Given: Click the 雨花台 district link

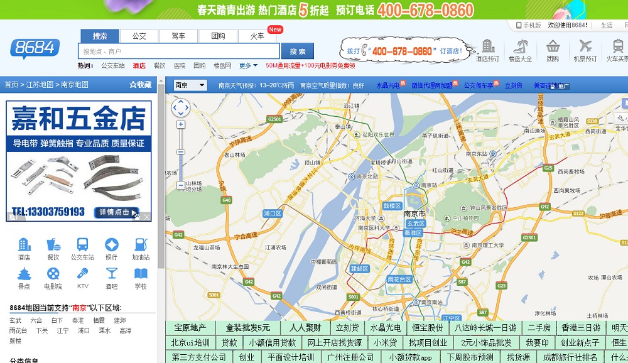Looking at the screenshot, I should (18, 330).
